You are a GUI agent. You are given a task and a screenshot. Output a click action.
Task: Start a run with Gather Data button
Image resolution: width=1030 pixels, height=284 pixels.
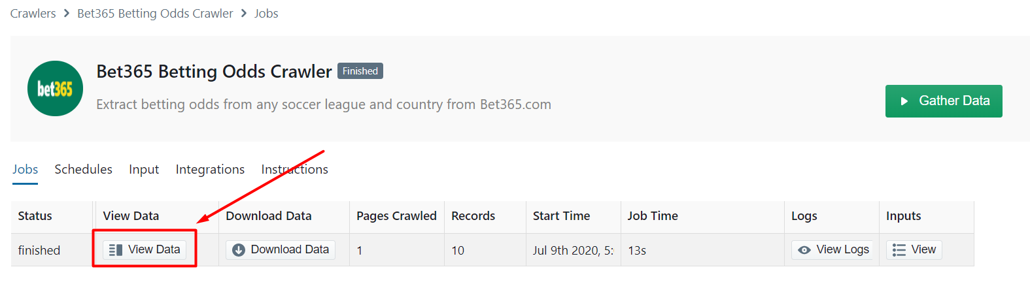coord(944,101)
